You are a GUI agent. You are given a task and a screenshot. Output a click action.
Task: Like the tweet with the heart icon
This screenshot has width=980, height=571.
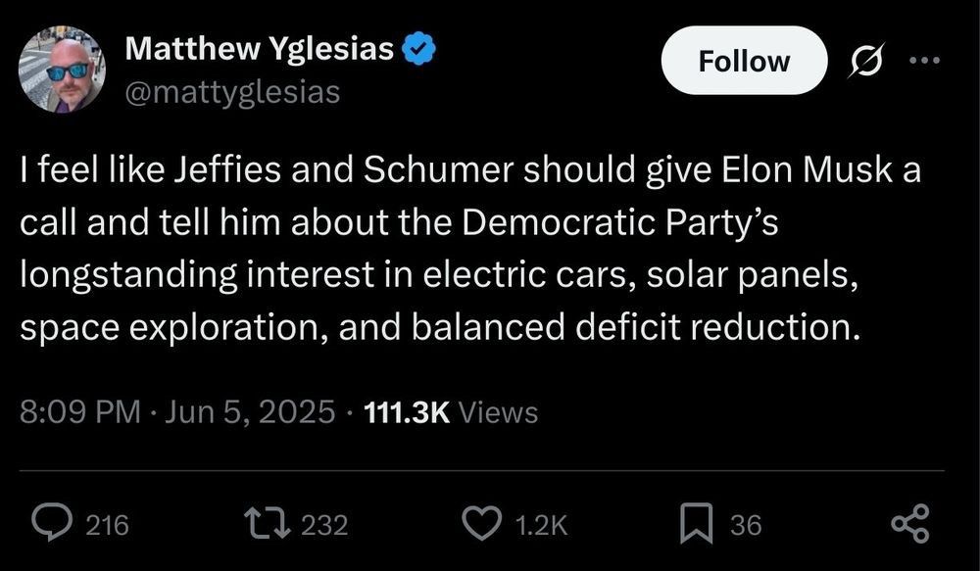(x=480, y=525)
